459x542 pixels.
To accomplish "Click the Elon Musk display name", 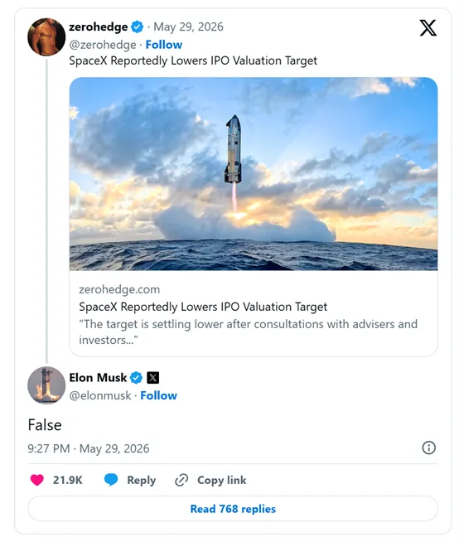I will 98,377.
